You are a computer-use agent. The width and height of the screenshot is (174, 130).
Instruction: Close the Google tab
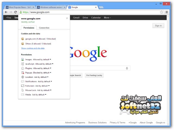pyautogui.click(x=96, y=7)
